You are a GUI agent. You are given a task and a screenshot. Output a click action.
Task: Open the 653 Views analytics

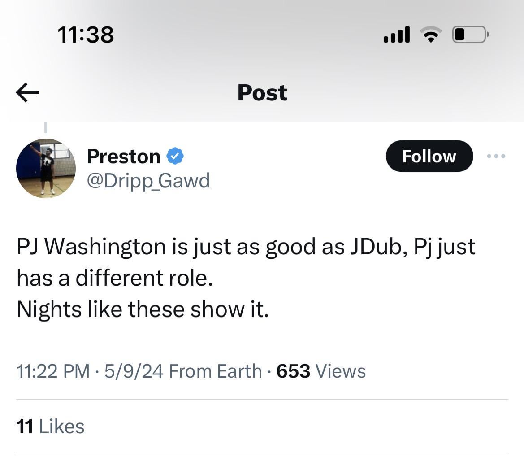tap(321, 371)
